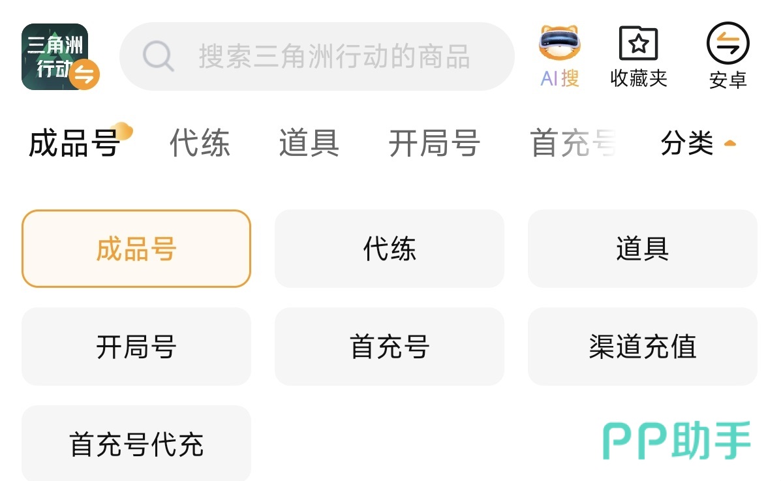Open the 渠道充值 category selection
Screen dimensions: 781x481
coord(642,347)
